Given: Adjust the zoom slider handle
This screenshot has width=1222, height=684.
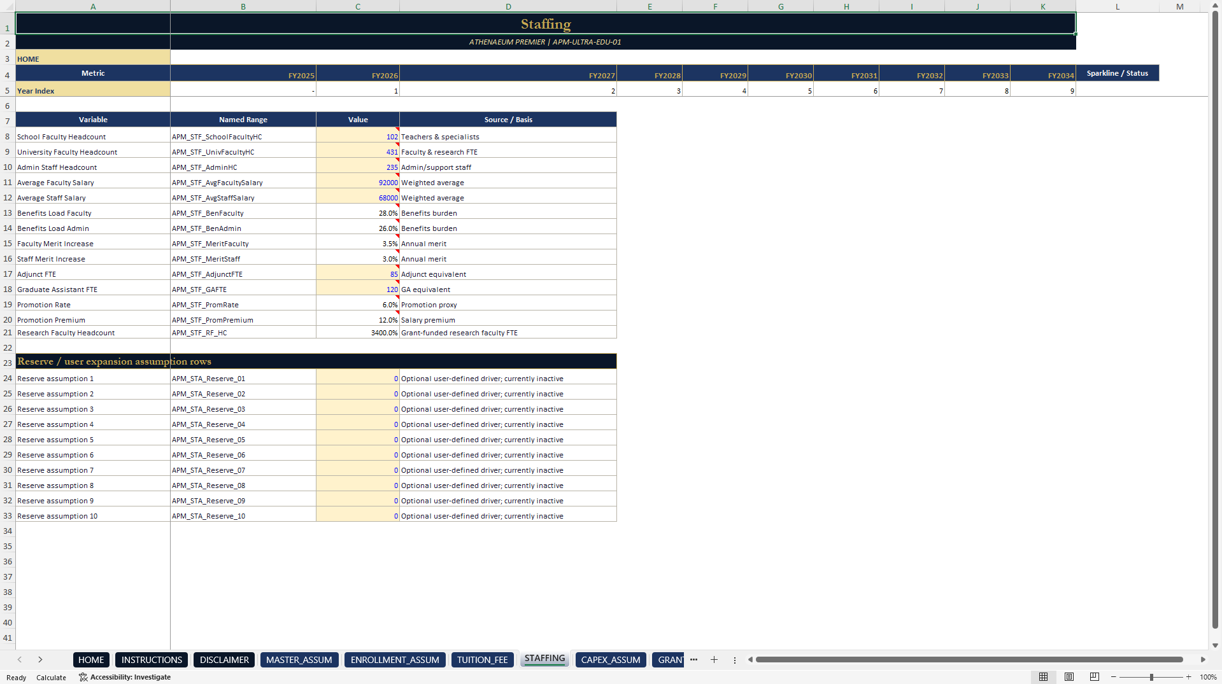Looking at the screenshot, I should pyautogui.click(x=1151, y=677).
